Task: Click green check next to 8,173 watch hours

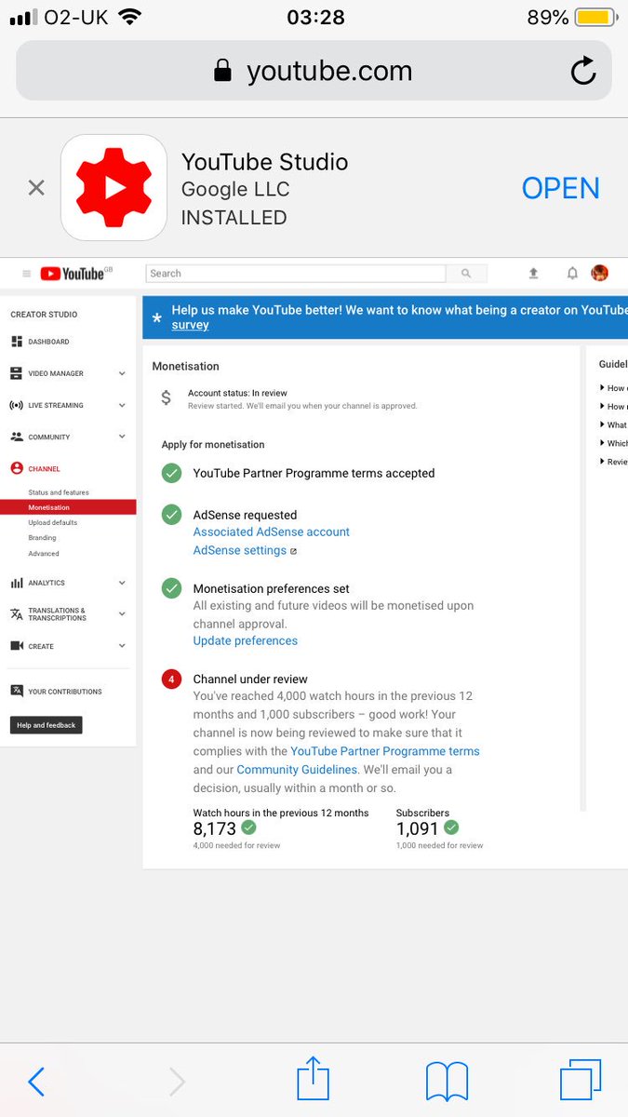Action: coord(248,828)
